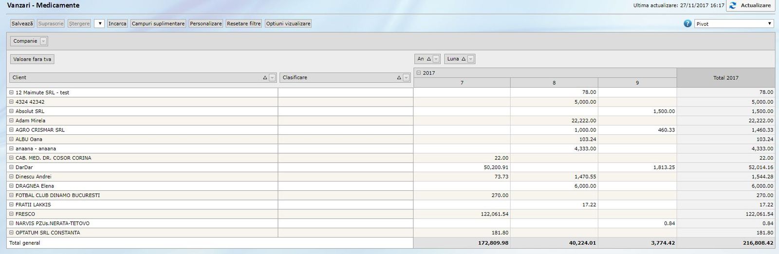Collapse the Absolut SRL row

click(x=11, y=111)
